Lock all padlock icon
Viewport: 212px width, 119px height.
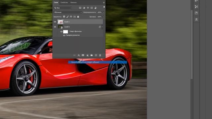point(78,17)
